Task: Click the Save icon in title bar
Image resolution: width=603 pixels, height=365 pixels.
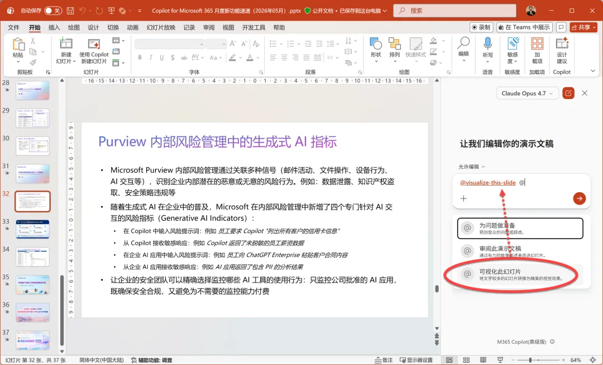Action: click(x=70, y=11)
